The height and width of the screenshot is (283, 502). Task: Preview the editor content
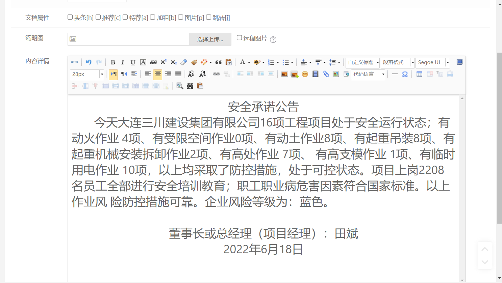tap(180, 86)
